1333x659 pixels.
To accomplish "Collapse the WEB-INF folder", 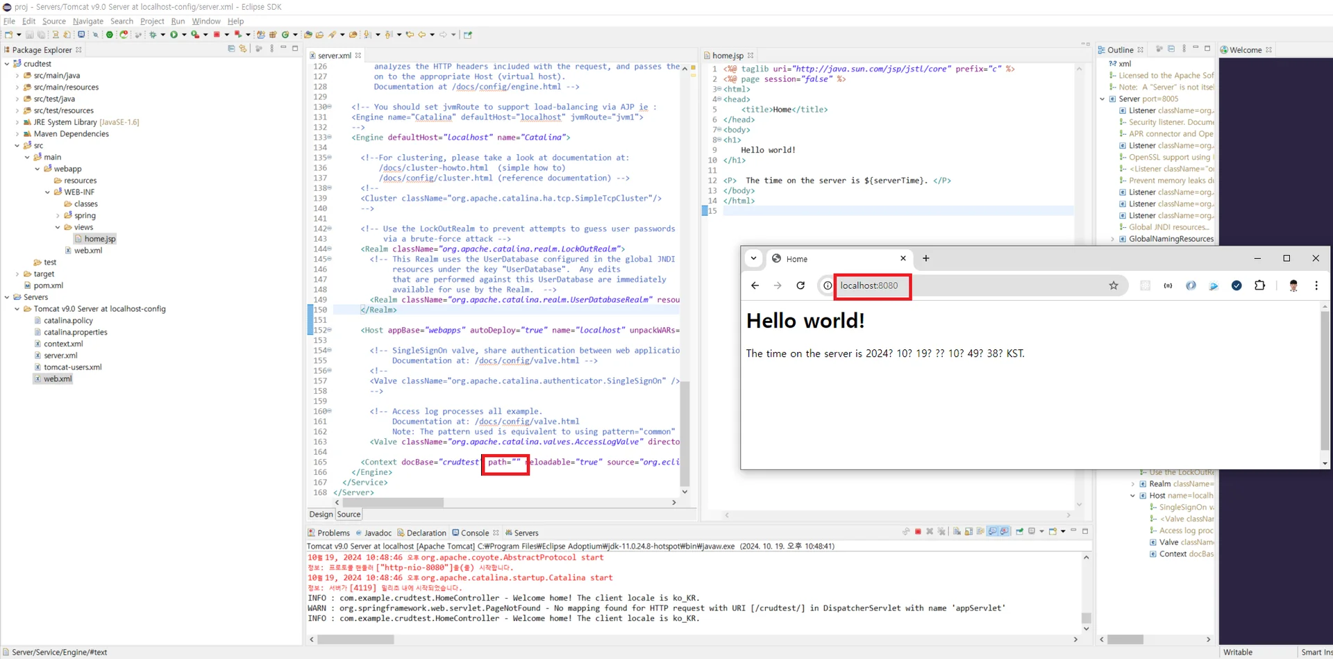I will [46, 192].
